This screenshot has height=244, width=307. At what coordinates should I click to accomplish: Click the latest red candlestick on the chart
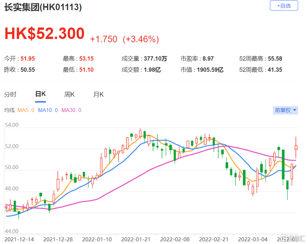click(296, 147)
